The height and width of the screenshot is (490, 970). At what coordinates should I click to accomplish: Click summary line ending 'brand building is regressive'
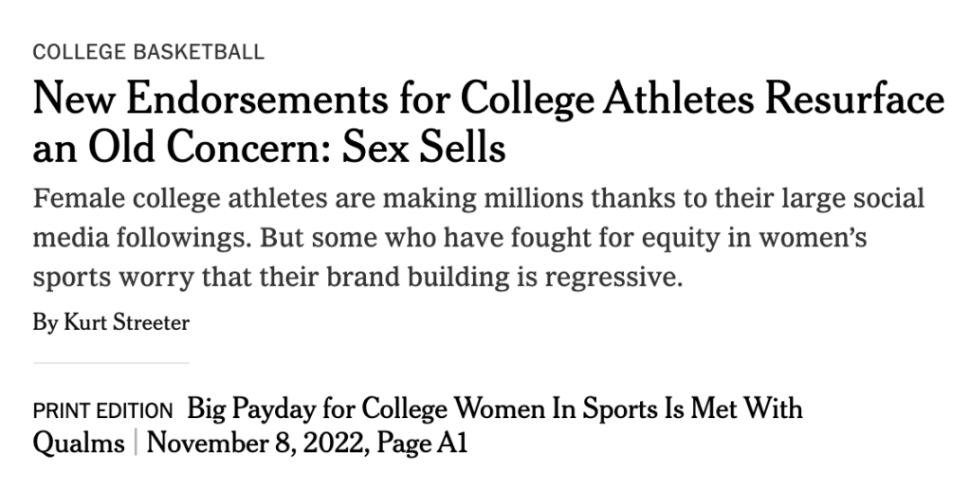click(x=357, y=281)
